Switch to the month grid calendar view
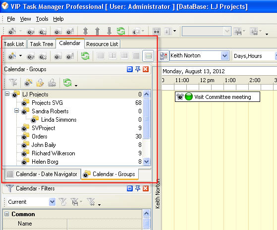This screenshot has width=277, height=230. click(x=136, y=56)
